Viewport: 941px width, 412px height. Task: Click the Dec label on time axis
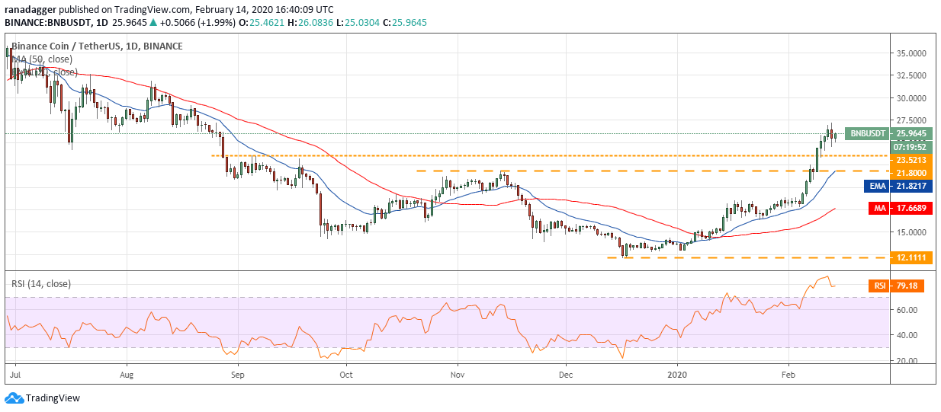[566, 375]
